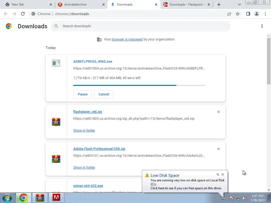Click the 317 MB of 404 MB status
Image resolution: width=271 pixels, height=203 pixels.
click(x=107, y=78)
